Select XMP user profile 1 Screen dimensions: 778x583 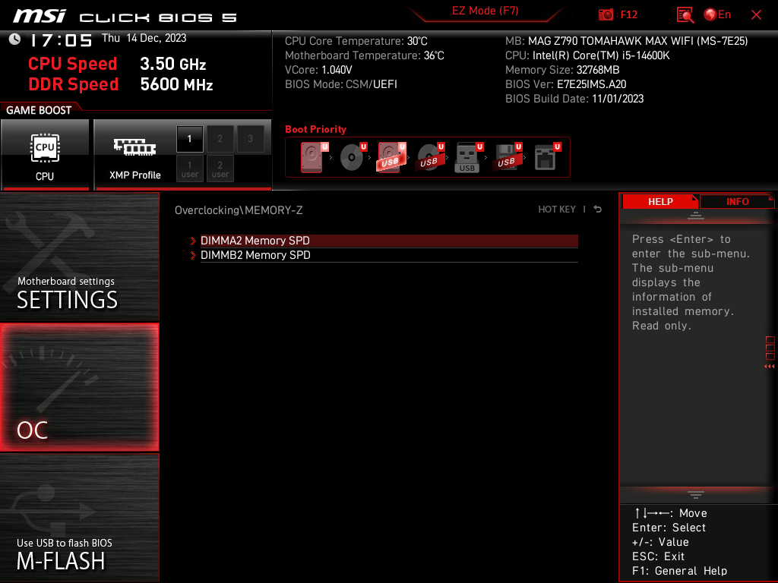[189, 169]
